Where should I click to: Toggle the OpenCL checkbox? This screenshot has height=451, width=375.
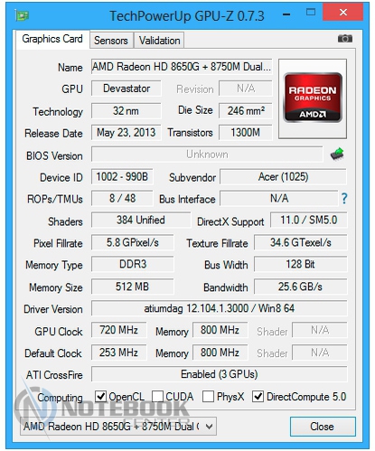(100, 397)
